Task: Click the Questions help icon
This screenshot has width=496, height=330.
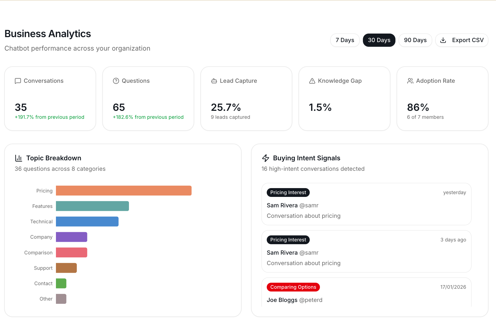Action: click(116, 81)
